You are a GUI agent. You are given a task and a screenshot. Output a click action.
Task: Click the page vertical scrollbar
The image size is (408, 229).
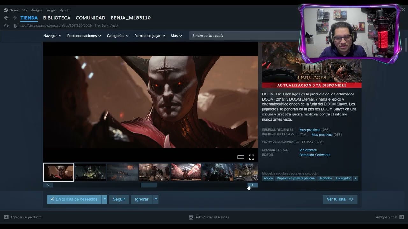(406, 45)
